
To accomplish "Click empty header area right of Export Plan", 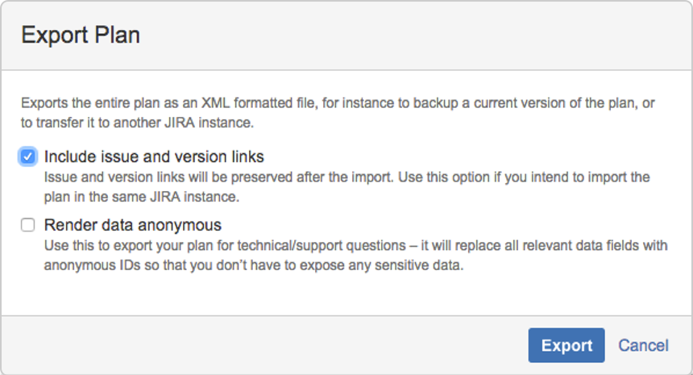I will click(x=416, y=35).
